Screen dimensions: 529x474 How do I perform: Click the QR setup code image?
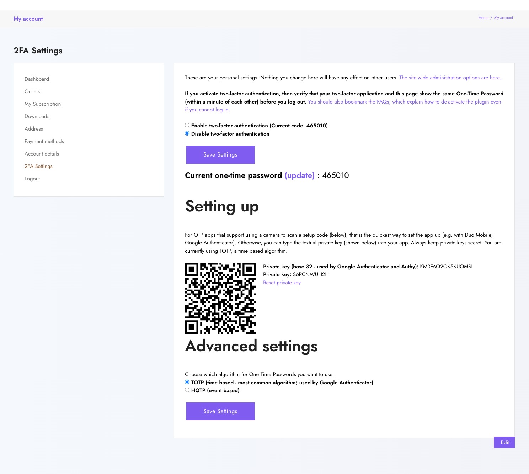point(220,298)
